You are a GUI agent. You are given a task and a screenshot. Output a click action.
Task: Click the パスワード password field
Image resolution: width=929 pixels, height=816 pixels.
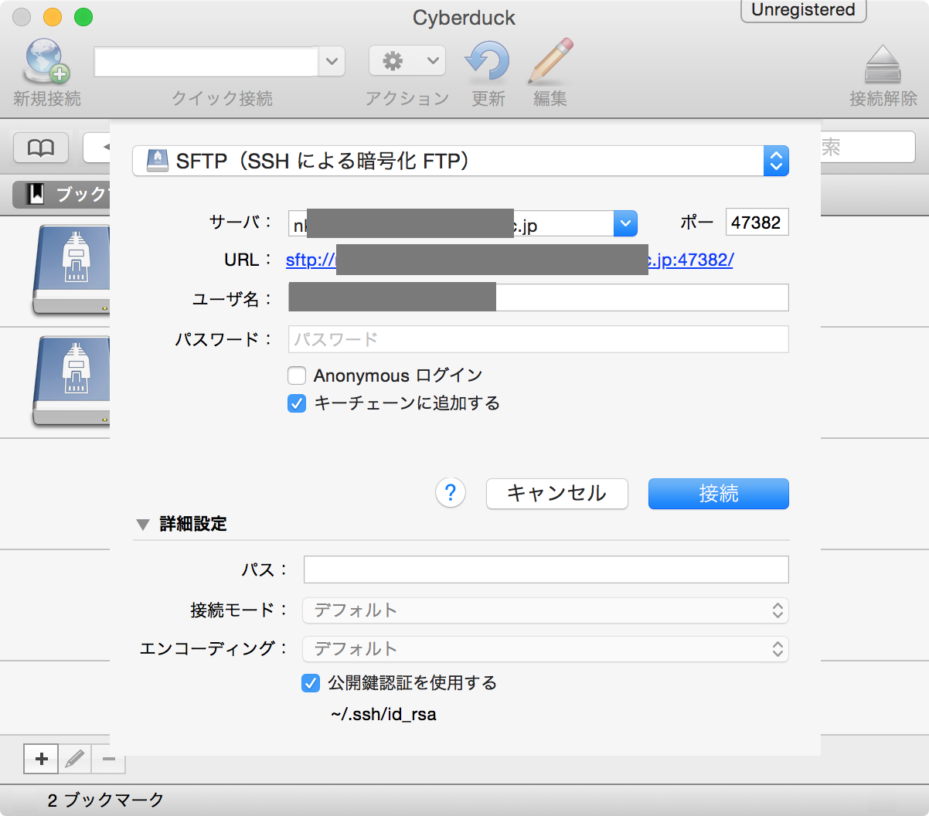(x=539, y=339)
